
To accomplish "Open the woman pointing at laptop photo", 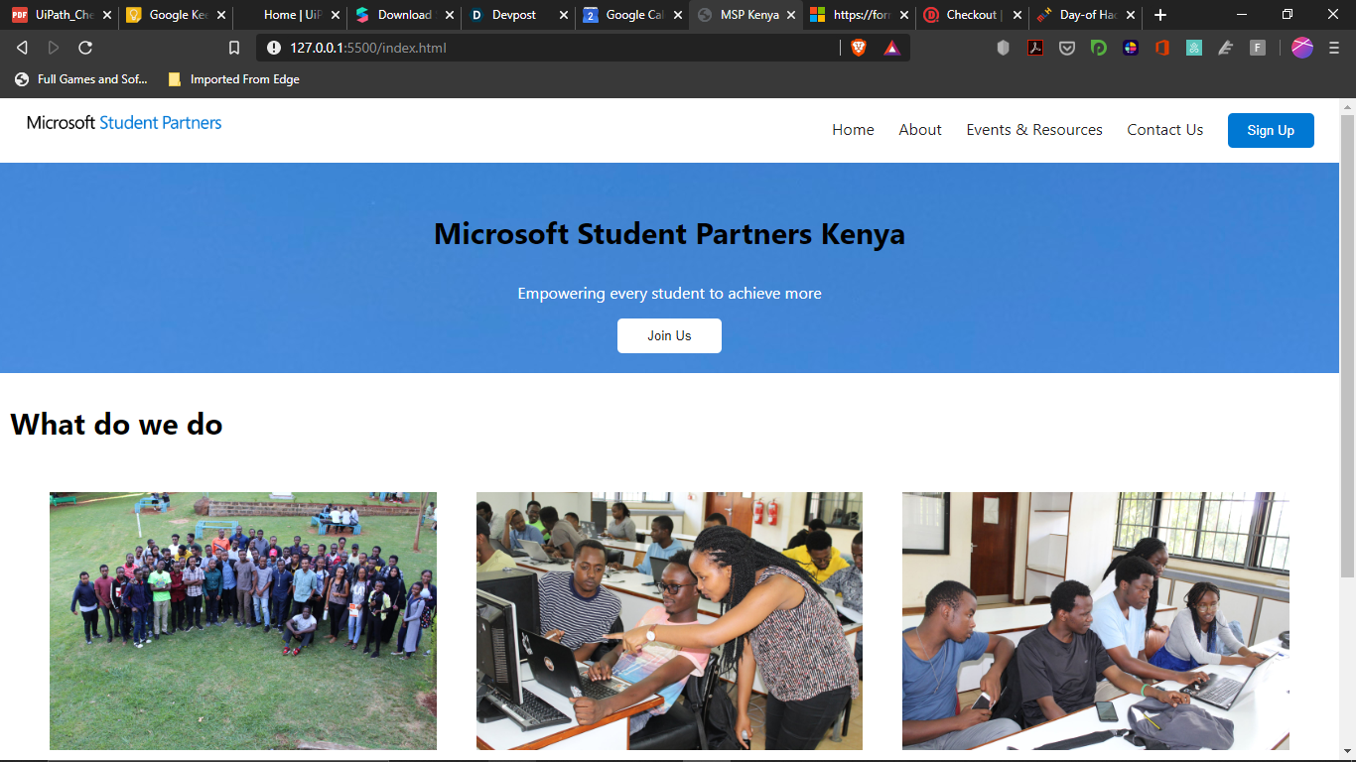I will (669, 621).
